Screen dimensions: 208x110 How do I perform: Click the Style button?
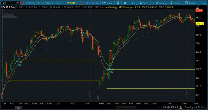pyautogui.click(x=144, y=3)
